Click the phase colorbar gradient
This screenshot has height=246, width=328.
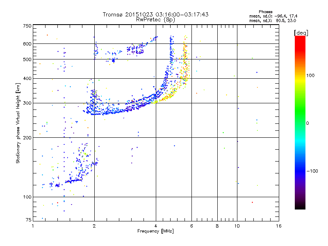pyautogui.click(x=300, y=123)
